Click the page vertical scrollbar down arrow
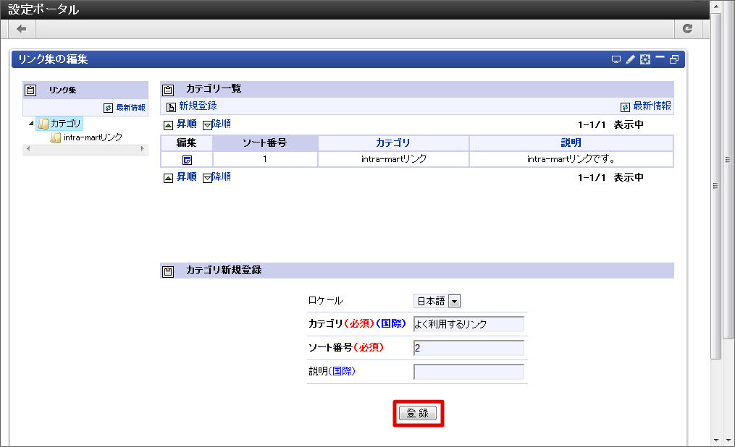This screenshot has width=735, height=447. point(715,440)
